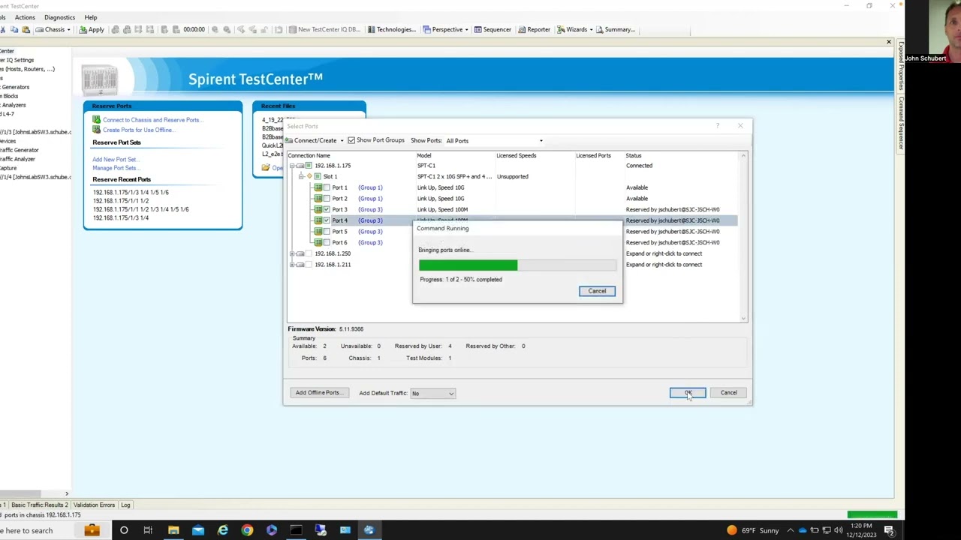
Task: Click OK in the Select Ports dialog
Action: [688, 393]
